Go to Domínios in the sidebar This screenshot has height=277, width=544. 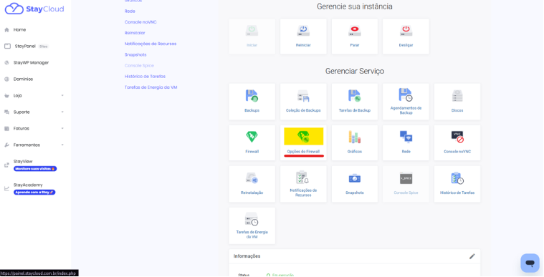coord(23,79)
